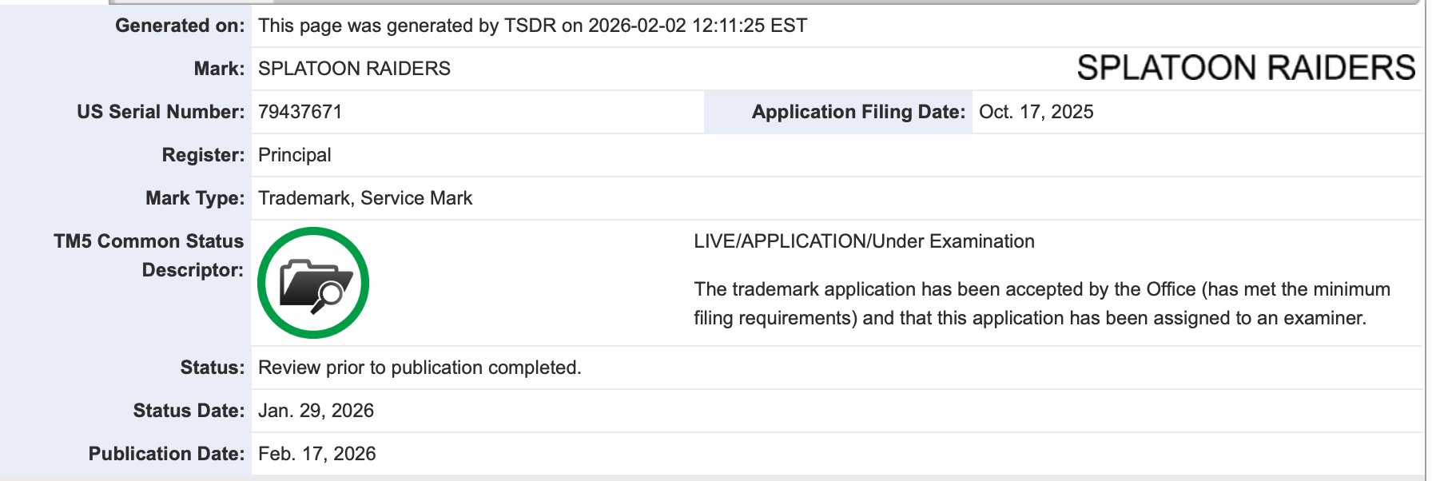Viewport: 1432px width, 481px height.
Task: Select the mark text SPLATOON RAIDERS value
Action: tap(354, 69)
